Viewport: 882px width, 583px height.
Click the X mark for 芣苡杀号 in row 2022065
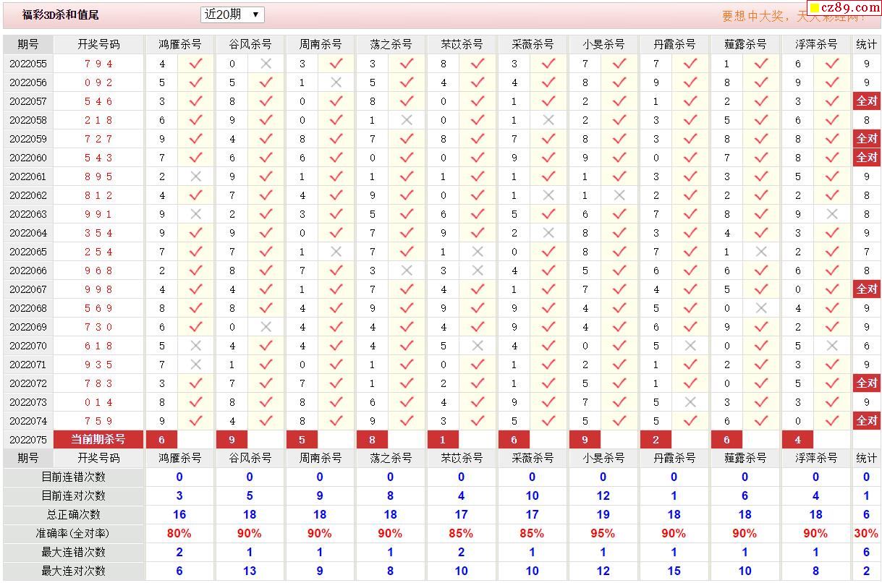point(478,252)
